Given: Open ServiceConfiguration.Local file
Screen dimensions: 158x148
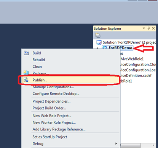Looking at the screenshot, I should pyautogui.click(x=138, y=70).
